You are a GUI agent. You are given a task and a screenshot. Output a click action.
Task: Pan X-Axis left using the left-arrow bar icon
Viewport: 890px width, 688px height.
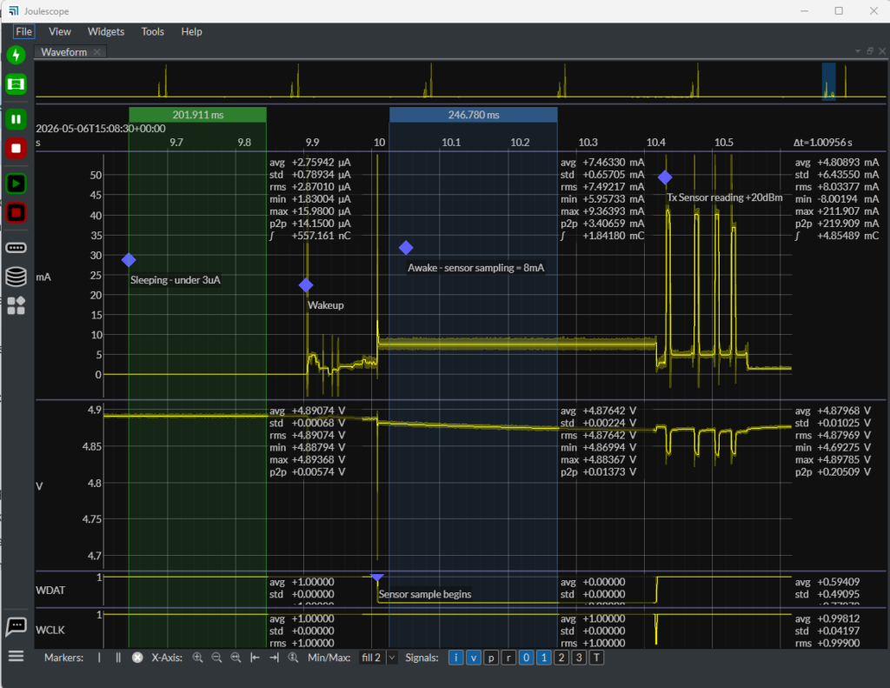click(256, 658)
